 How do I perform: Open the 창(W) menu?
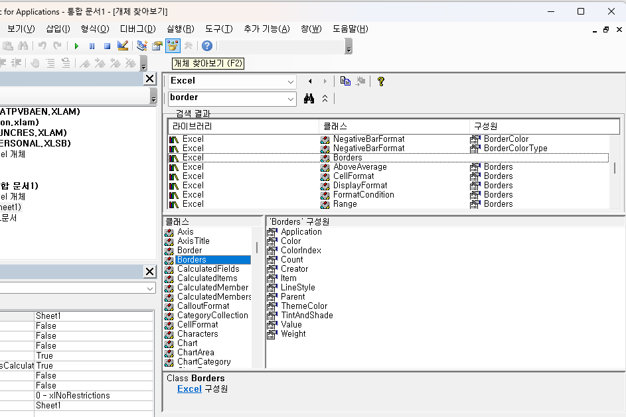[x=311, y=29]
